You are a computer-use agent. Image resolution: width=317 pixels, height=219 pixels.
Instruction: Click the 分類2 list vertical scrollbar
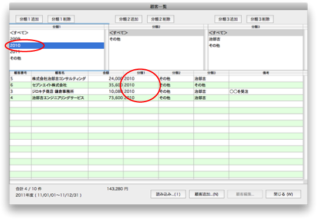tap(205, 50)
